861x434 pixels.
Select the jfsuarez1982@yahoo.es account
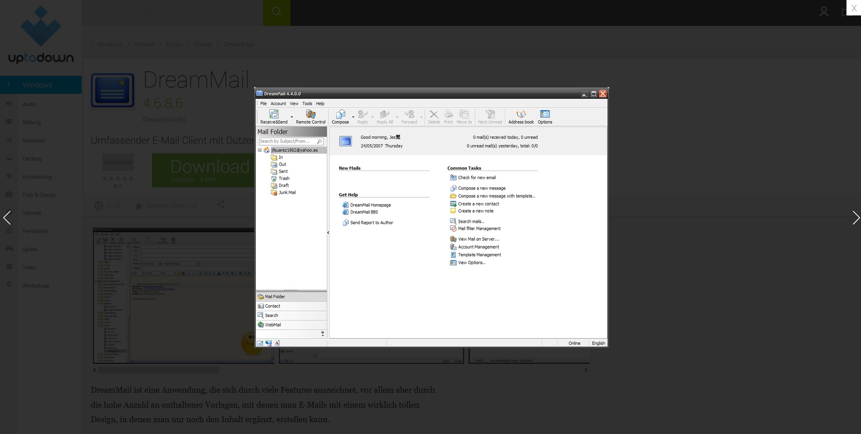(x=294, y=150)
